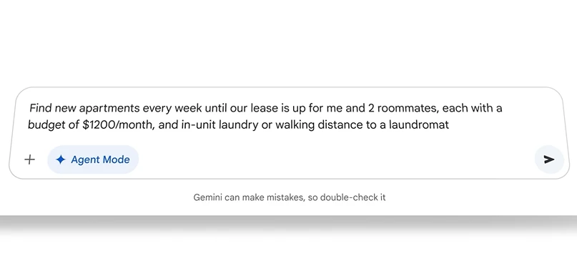Send the prompt with the arrow button
Image resolution: width=577 pixels, height=276 pixels.
click(549, 159)
